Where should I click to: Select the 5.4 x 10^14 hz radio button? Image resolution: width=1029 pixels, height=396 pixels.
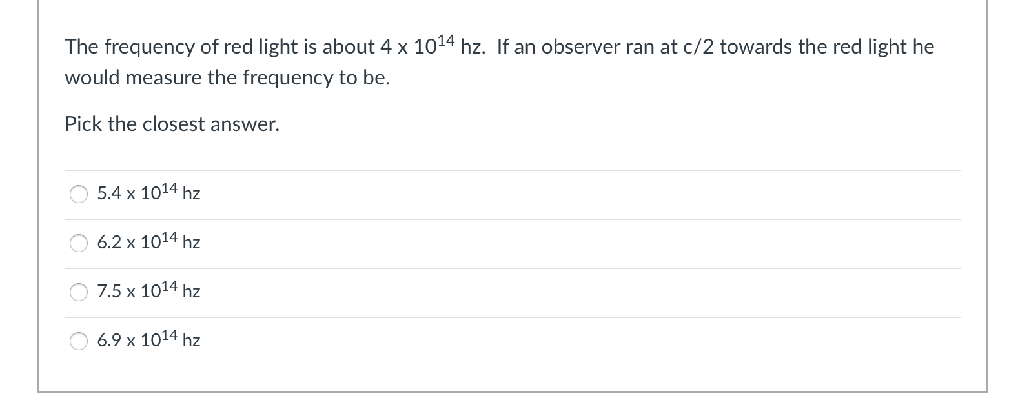click(79, 193)
